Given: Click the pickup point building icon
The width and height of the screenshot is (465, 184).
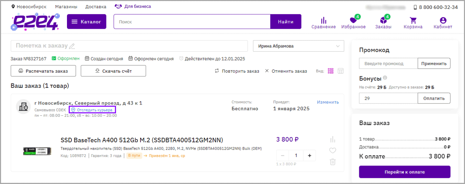Looking at the screenshot, I should 24,107.
